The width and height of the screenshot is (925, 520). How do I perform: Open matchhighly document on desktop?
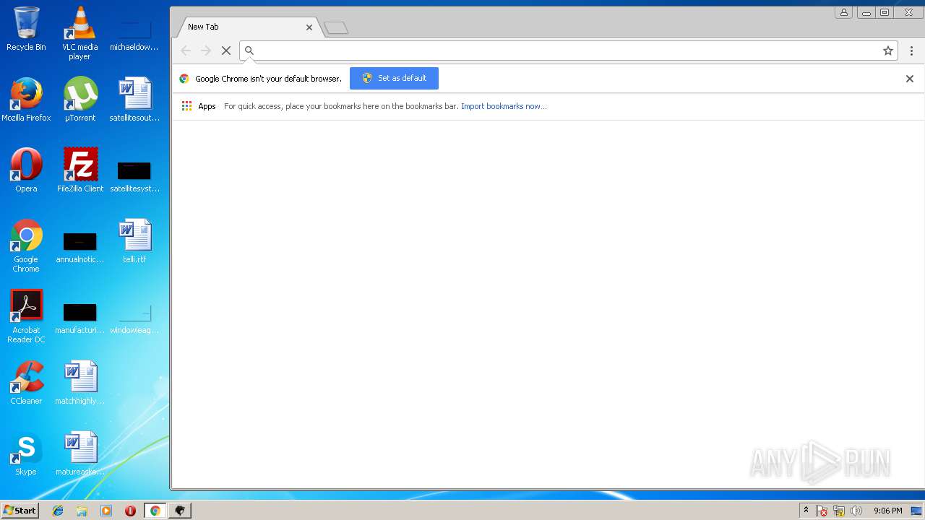point(79,383)
